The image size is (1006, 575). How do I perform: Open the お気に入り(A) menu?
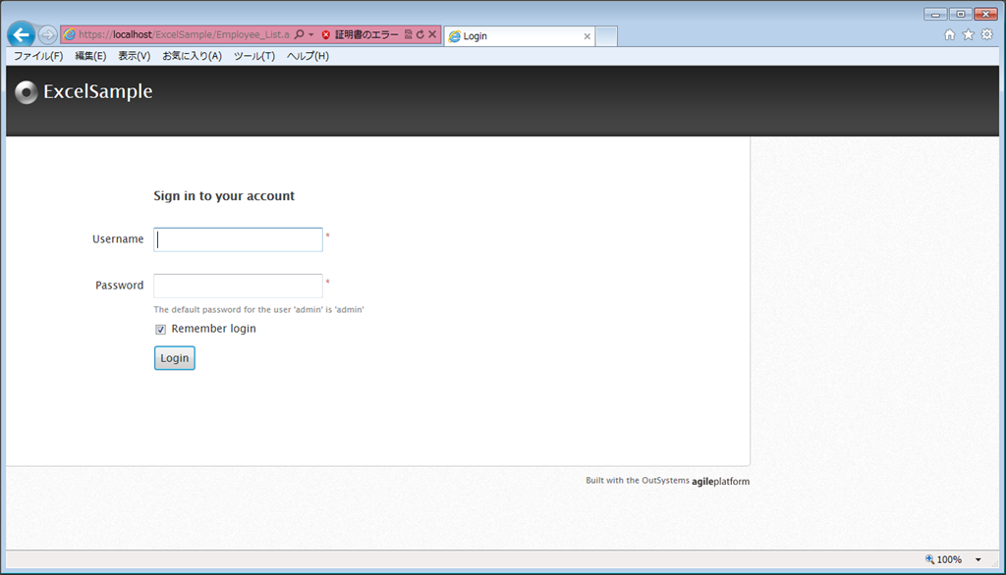click(192, 56)
